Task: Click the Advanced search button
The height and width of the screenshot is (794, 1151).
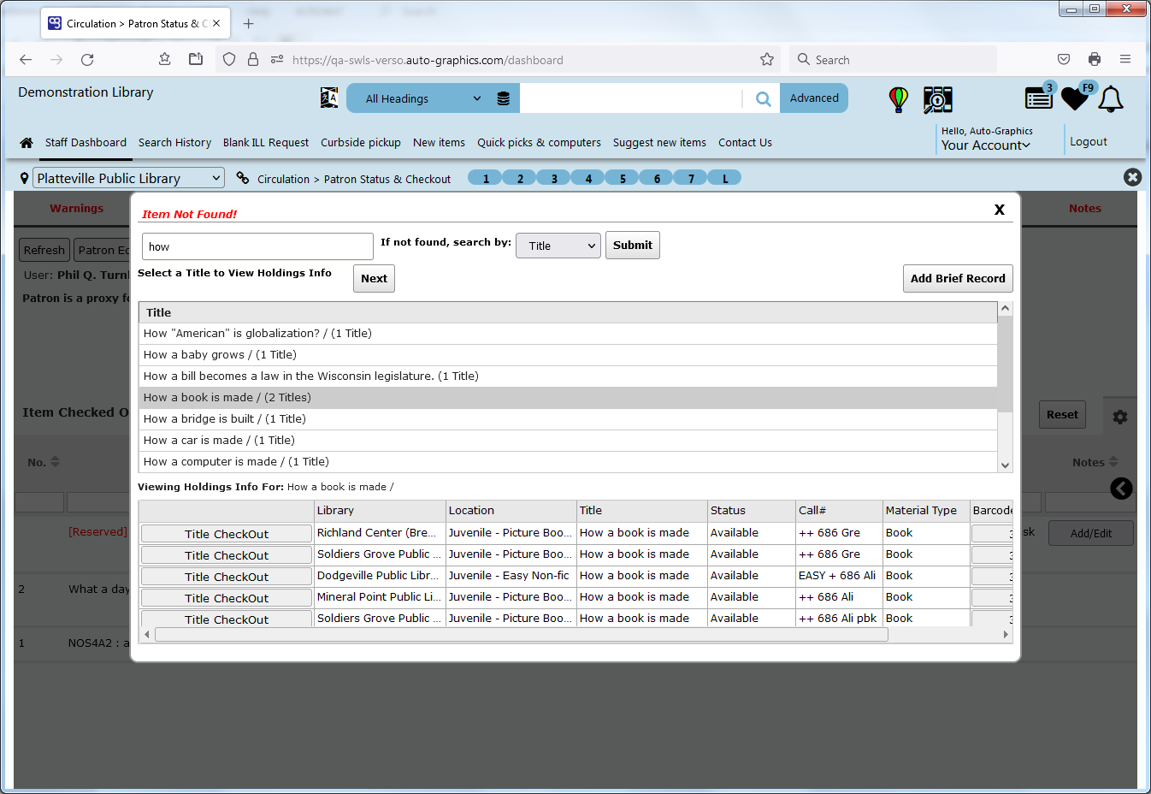Action: pos(814,98)
